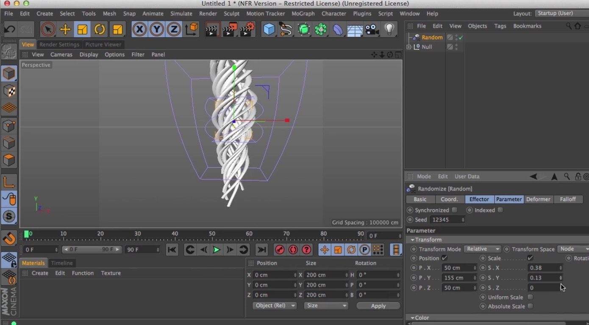The image size is (589, 325).
Task: Open the Falloff tab
Action: [568, 199]
